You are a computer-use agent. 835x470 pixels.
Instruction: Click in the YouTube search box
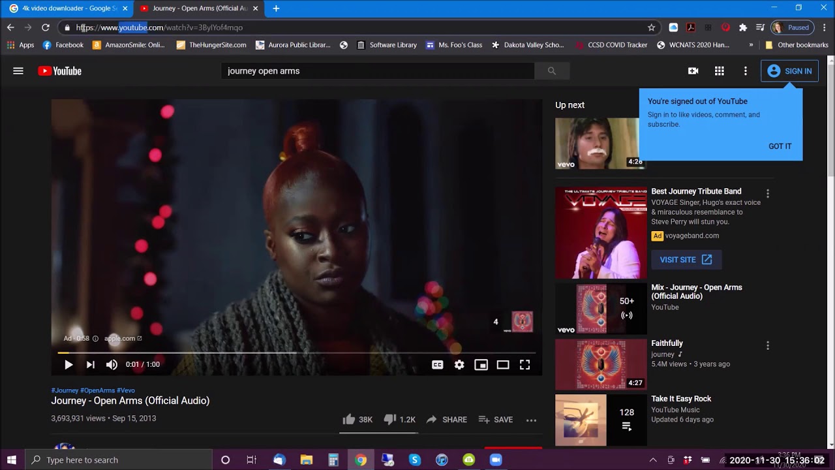[x=378, y=71]
